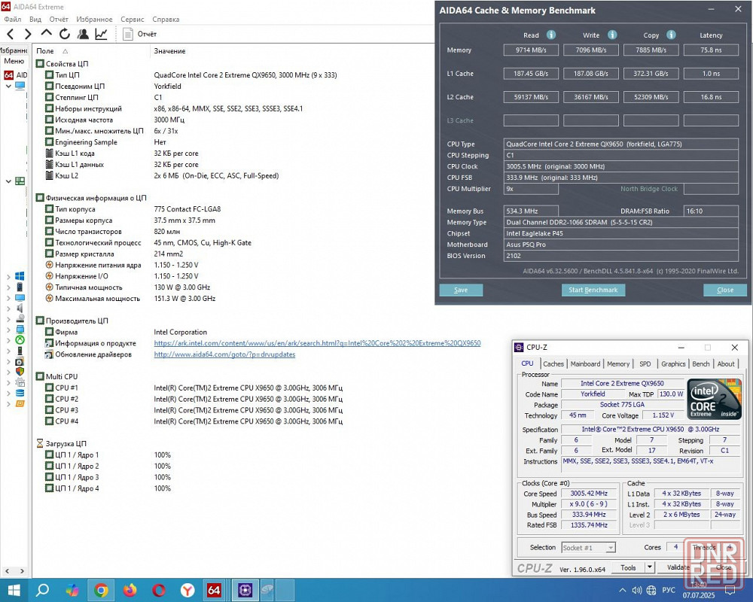Launch Google Chrome from the taskbar
The width and height of the screenshot is (753, 602).
click(101, 590)
